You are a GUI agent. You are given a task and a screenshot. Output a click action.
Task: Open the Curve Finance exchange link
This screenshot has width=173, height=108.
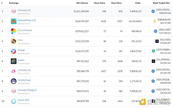click(25, 30)
